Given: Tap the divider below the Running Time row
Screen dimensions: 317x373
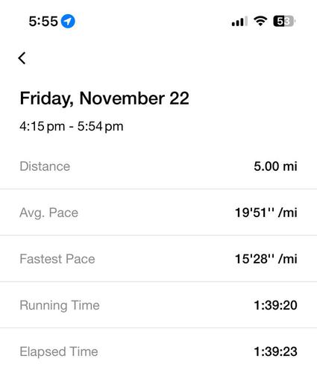Looking at the screenshot, I should [x=158, y=327].
